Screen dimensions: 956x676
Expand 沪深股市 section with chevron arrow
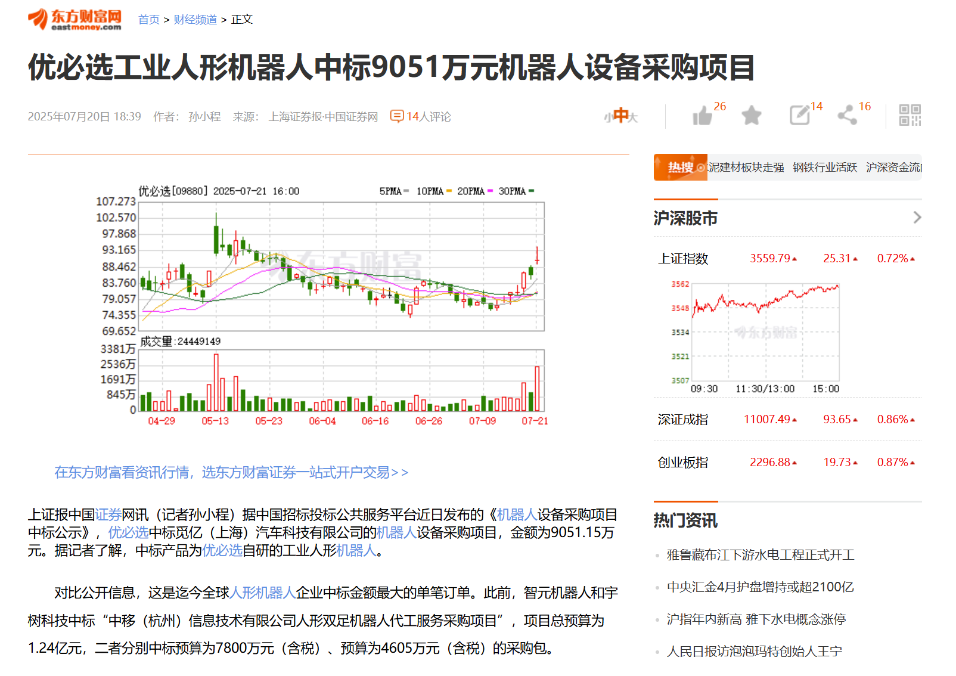[917, 218]
